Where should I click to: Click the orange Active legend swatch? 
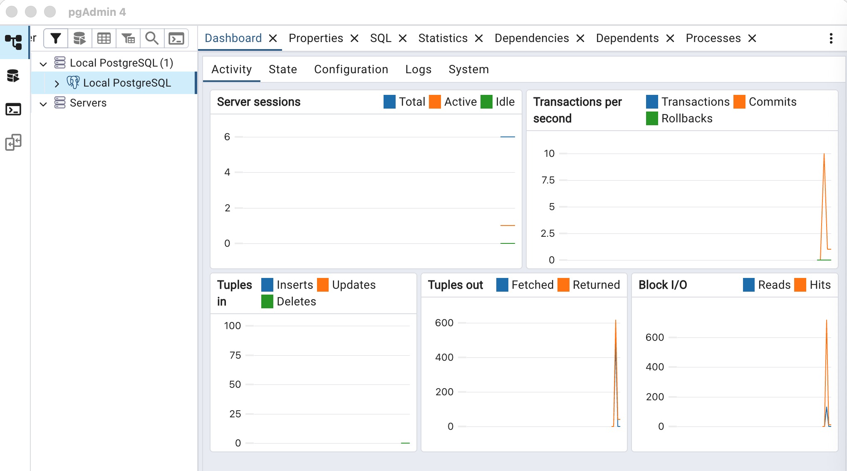(435, 102)
